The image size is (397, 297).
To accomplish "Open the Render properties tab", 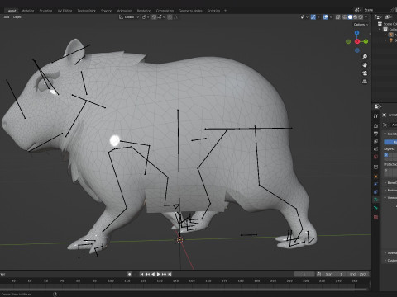I will point(375,125).
